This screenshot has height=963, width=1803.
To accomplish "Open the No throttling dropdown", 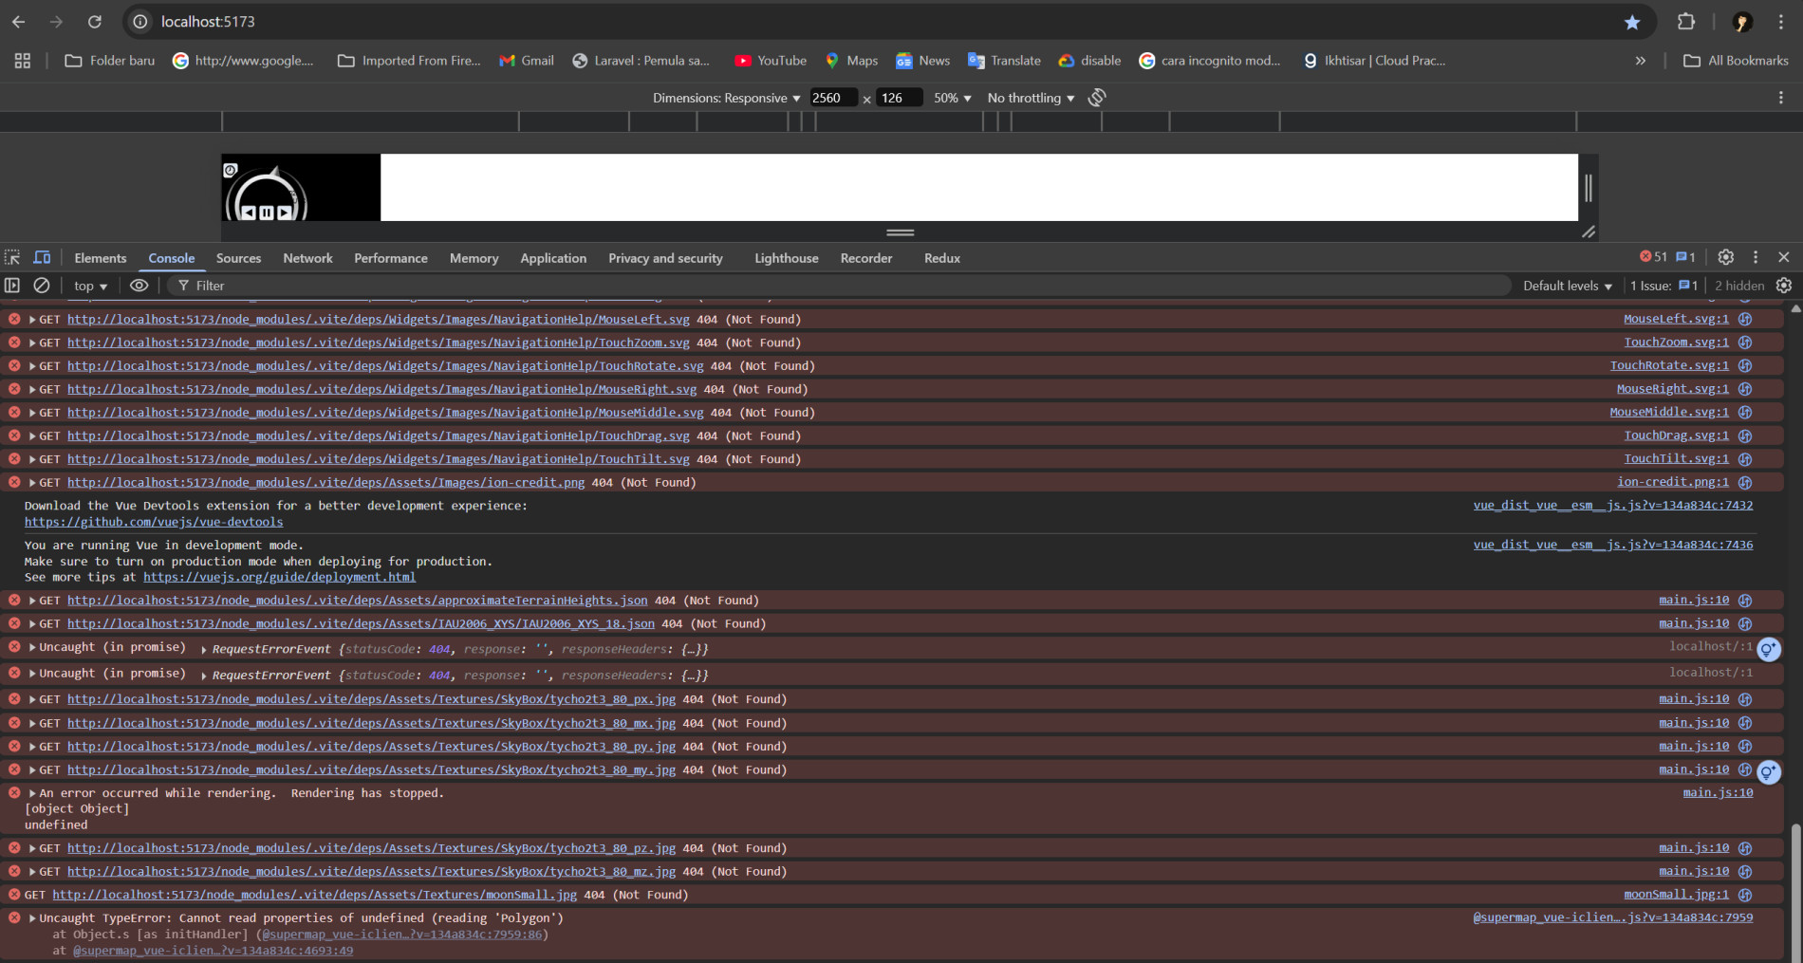I will pos(1031,98).
